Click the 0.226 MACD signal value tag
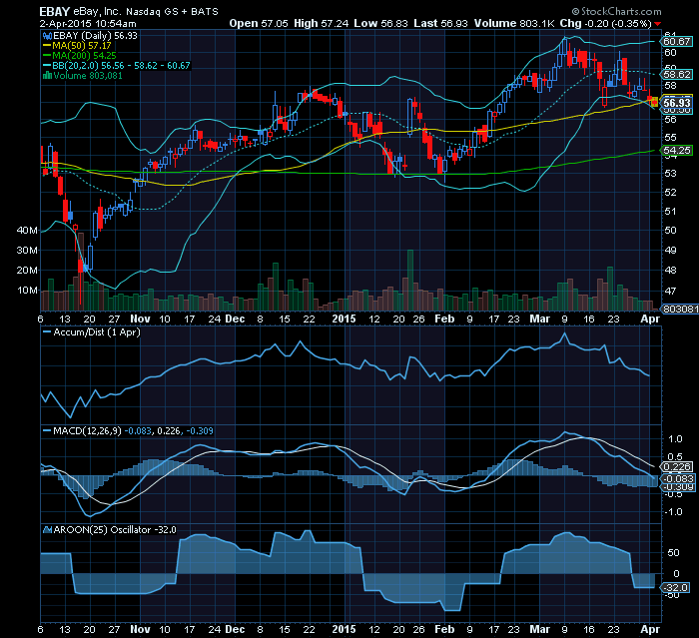 coord(677,467)
